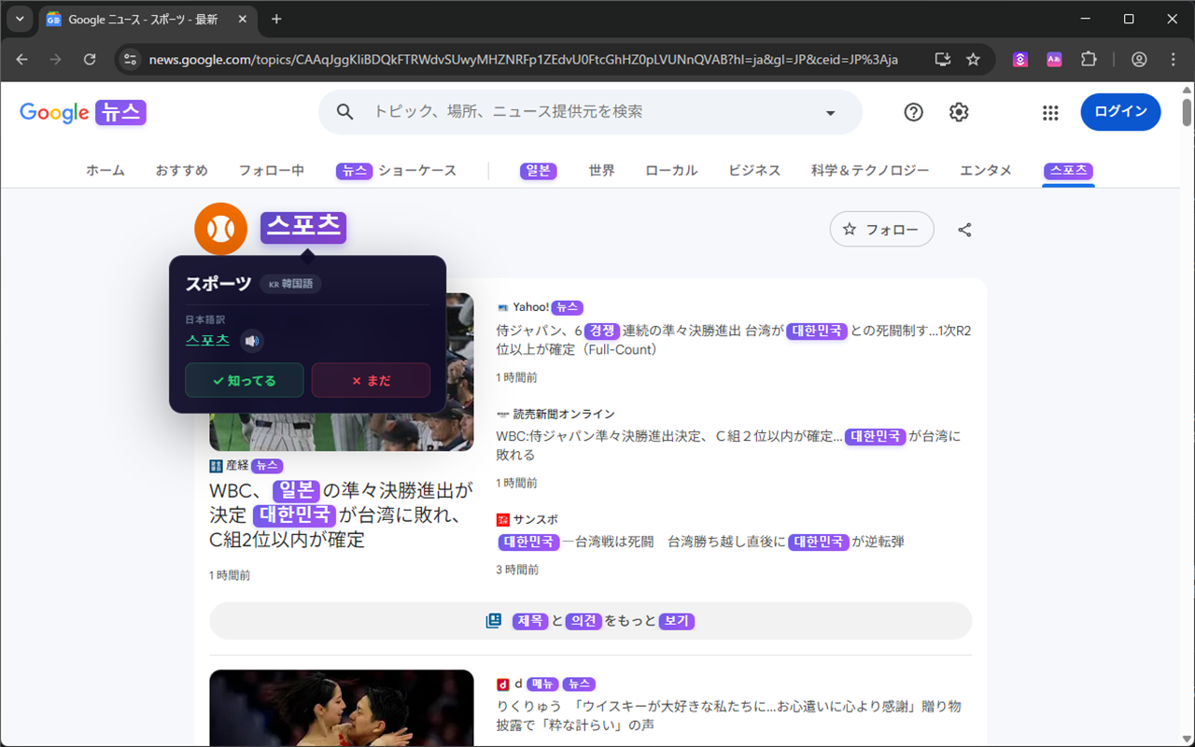This screenshot has height=747, width=1195.
Task: Click the search magnifier icon
Action: coord(344,111)
